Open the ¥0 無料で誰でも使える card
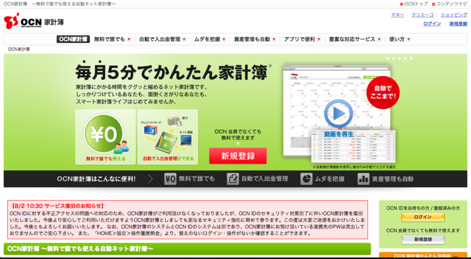Screen dimensions: 471x259 click(105, 137)
